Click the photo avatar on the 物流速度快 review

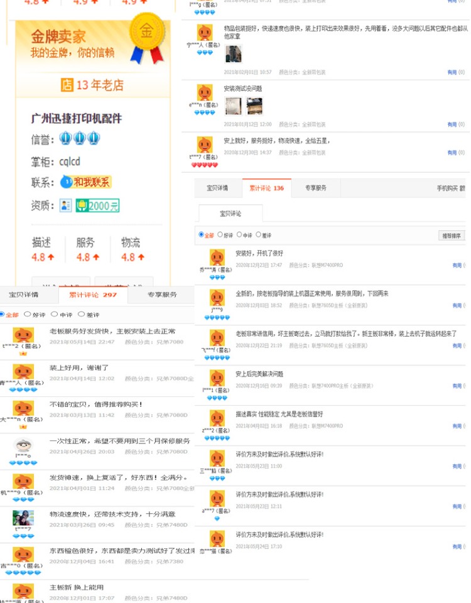click(x=23, y=518)
